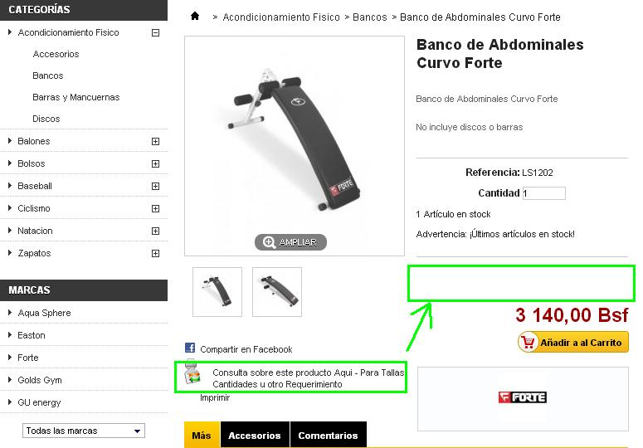
Task: Open Barras y Mancuernas subcategory
Action: pos(76,97)
